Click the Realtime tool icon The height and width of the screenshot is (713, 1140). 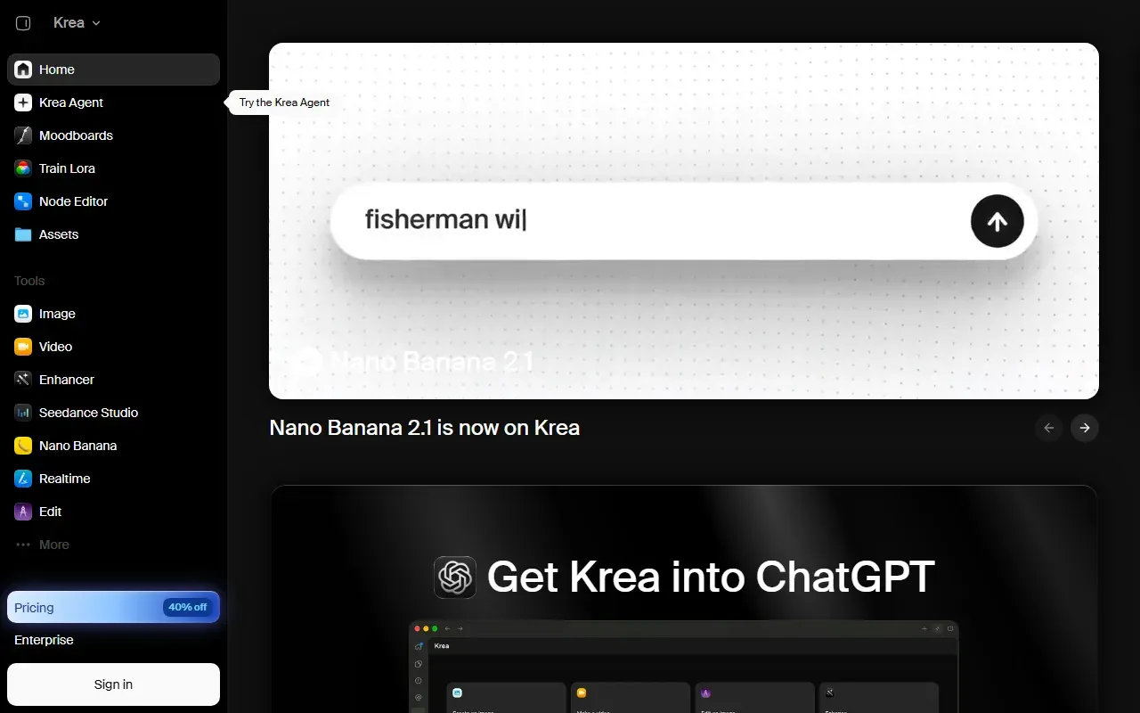23,479
